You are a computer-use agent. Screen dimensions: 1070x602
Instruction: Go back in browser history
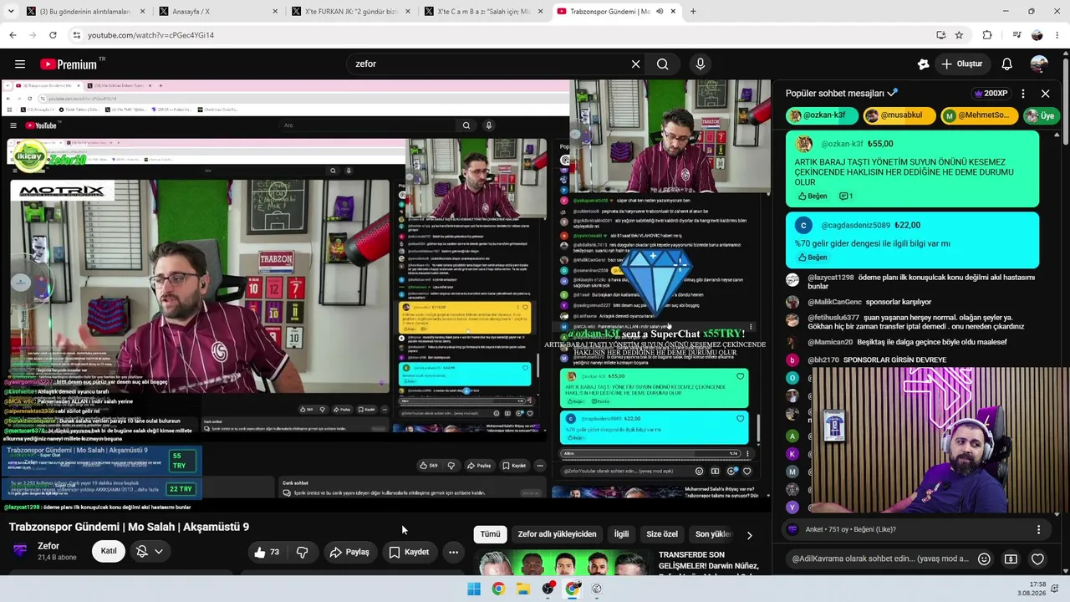(x=13, y=35)
